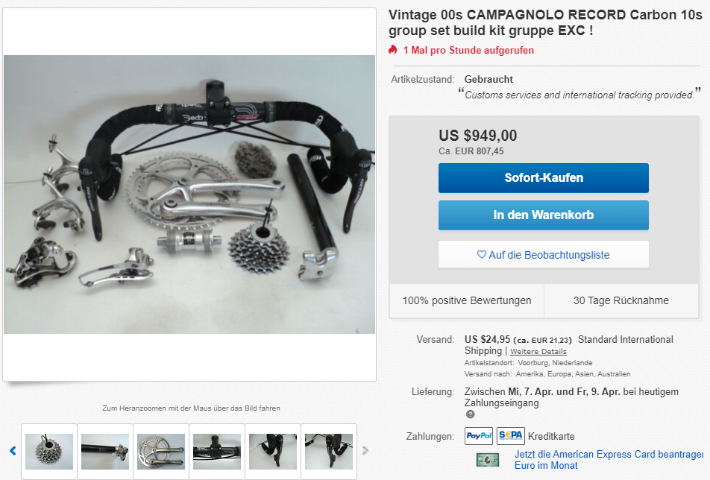Viewport: 710px width, 480px height.
Task: Click the main groupset product photo
Action: (x=189, y=195)
